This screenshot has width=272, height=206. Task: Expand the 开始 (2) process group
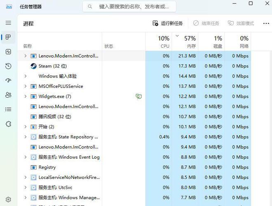click(x=25, y=127)
